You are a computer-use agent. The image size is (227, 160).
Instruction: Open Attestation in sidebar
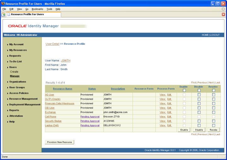pos(16,116)
